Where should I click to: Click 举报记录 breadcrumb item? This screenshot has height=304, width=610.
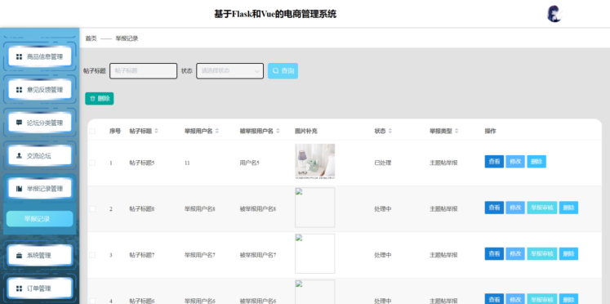127,38
